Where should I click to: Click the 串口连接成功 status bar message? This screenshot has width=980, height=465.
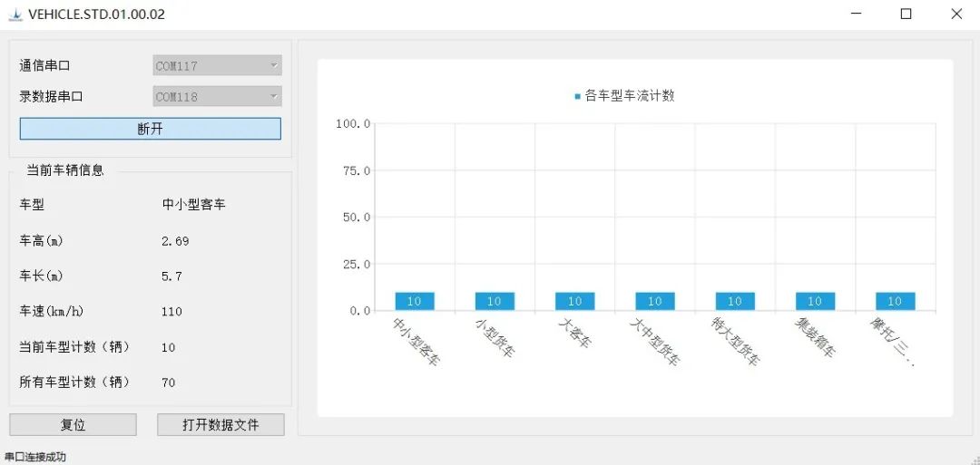(x=36, y=457)
